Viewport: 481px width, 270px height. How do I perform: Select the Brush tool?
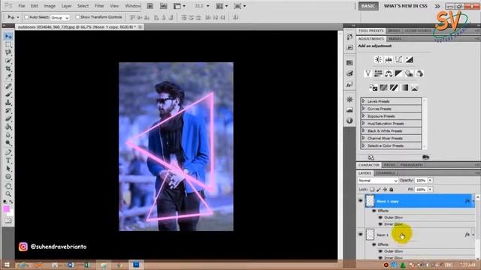point(8,94)
